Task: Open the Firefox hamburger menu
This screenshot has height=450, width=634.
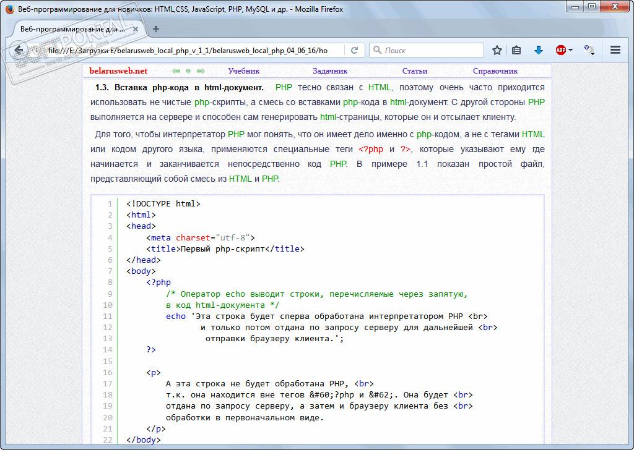Action: [615, 50]
